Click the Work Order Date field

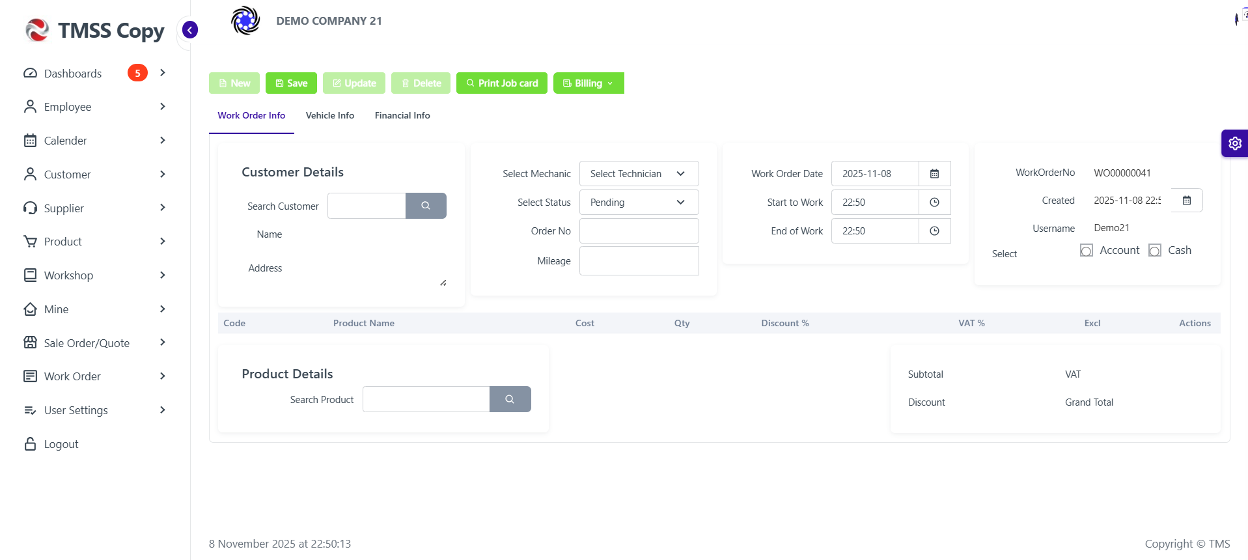pos(875,174)
